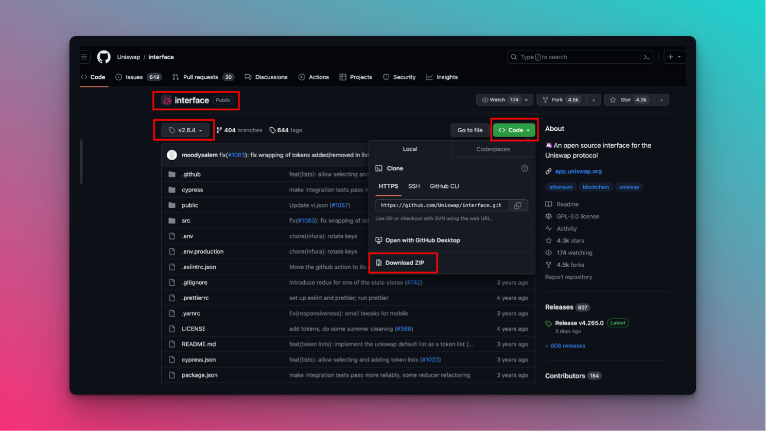
Task: Open the src folder
Action: 186,221
